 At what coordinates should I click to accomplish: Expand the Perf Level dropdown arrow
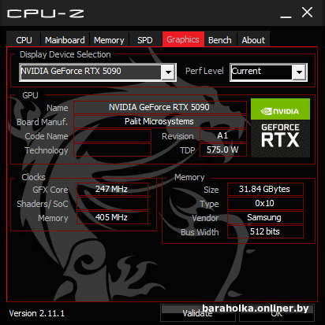click(299, 72)
